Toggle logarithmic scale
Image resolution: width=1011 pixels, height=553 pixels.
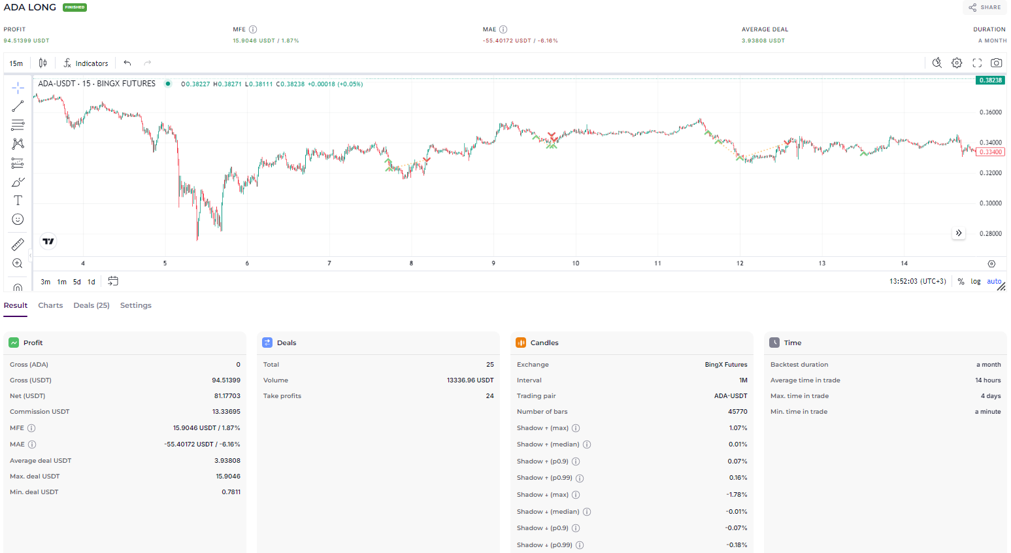click(975, 282)
